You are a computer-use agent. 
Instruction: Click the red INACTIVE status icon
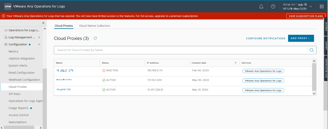[x=104, y=70]
